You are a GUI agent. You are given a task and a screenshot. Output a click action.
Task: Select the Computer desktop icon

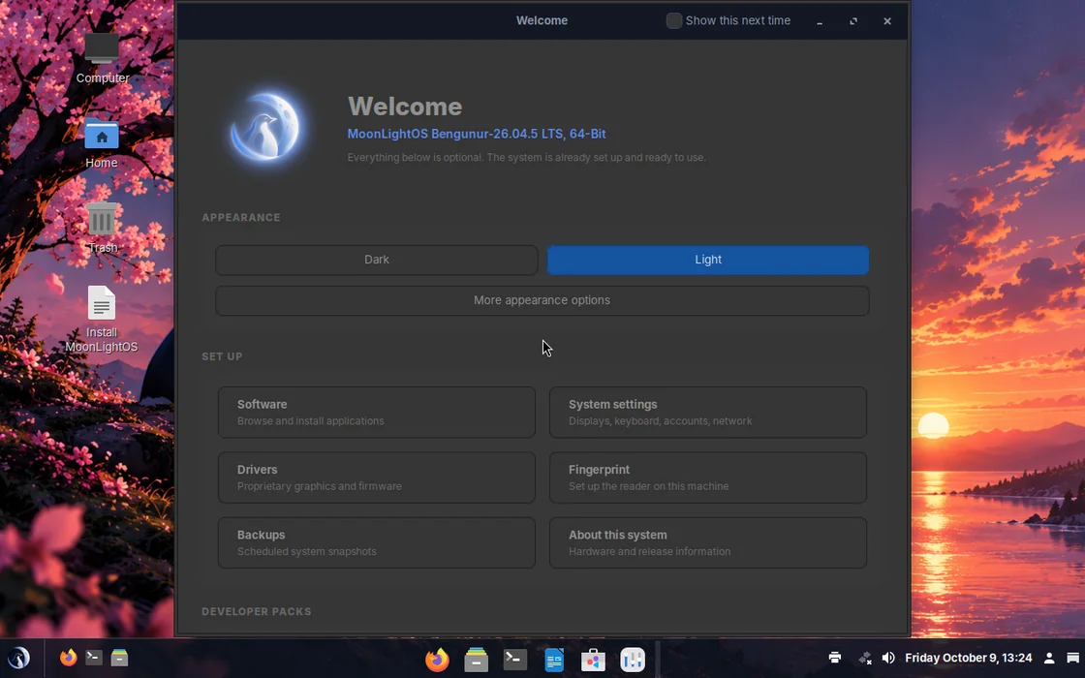tap(103, 59)
